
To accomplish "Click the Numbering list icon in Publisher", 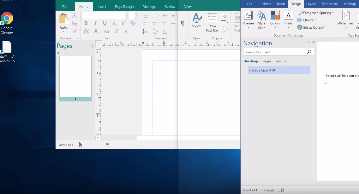I will click(x=156, y=16).
